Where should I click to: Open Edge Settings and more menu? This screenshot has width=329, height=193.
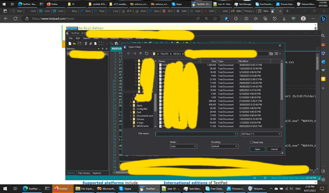[x=313, y=19]
